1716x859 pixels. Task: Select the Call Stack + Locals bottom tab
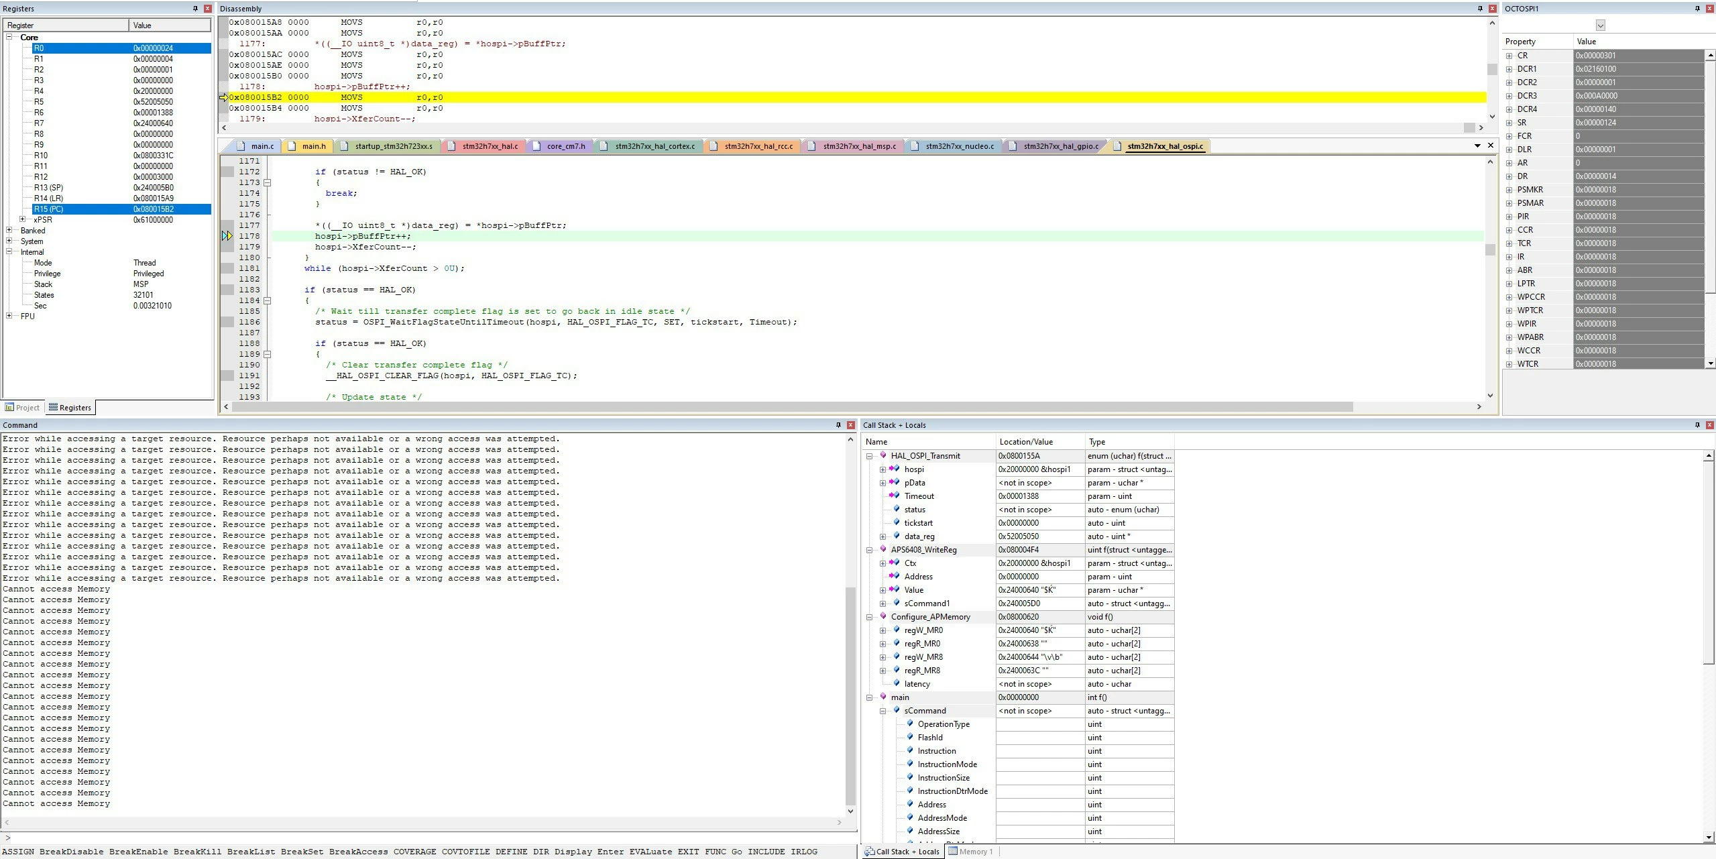(x=902, y=852)
